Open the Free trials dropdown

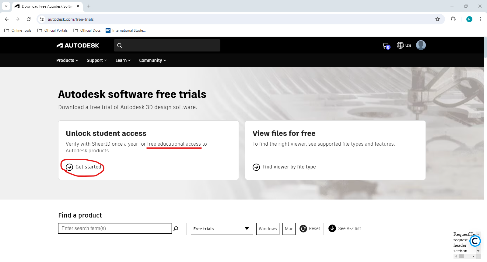(222, 229)
